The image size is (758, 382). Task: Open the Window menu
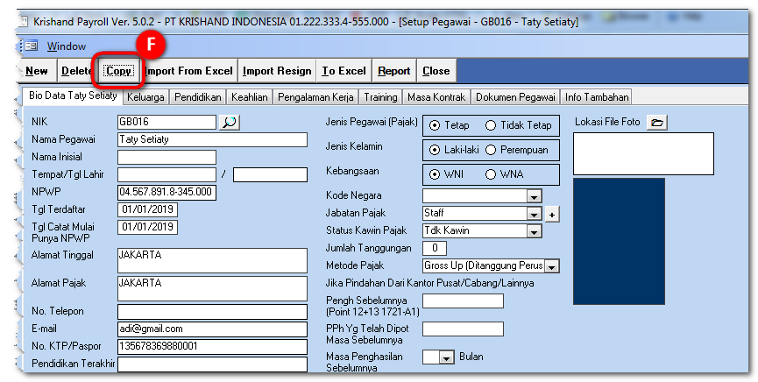pos(67,46)
